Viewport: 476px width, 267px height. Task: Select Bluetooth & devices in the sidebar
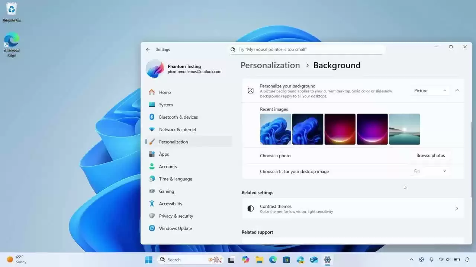[x=178, y=117]
